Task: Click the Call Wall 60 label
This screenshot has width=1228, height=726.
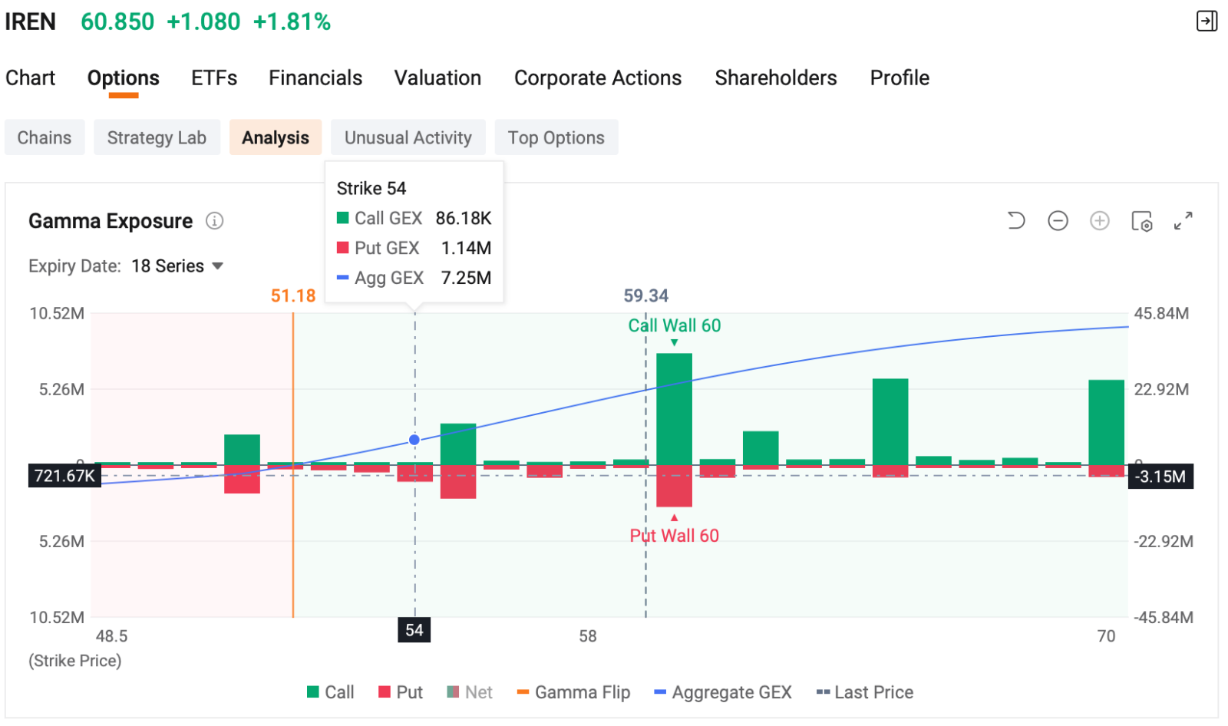Action: 675,325
